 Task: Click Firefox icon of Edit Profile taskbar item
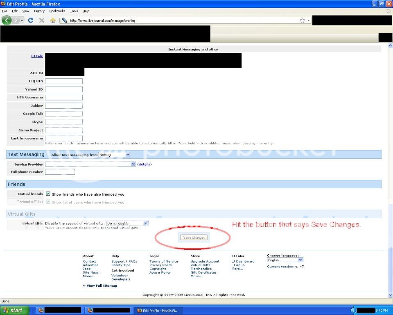140,310
